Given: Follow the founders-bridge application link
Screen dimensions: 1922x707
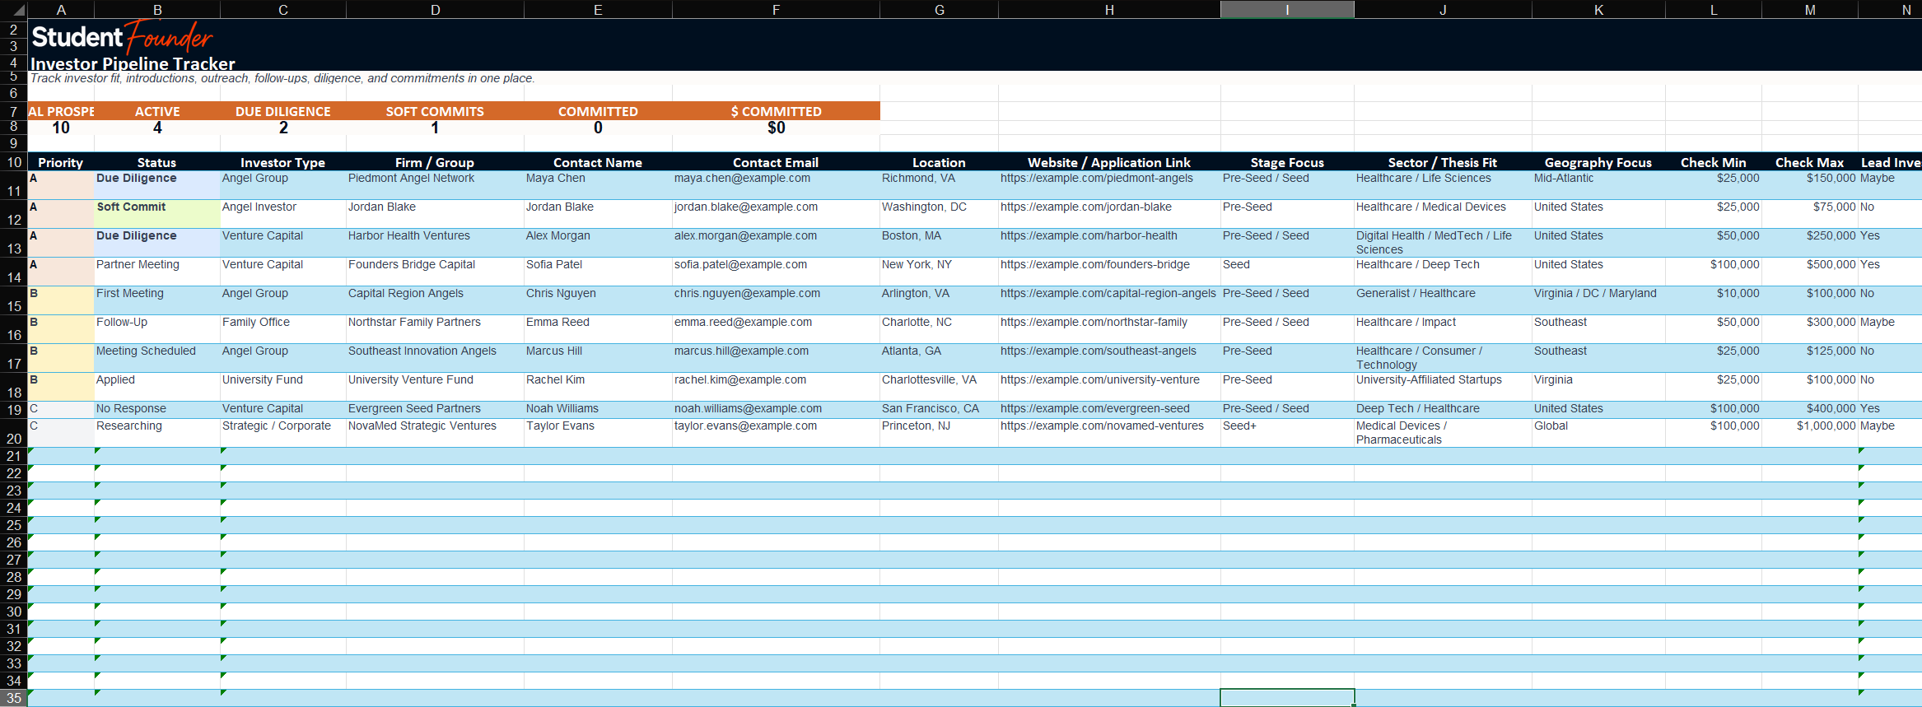Looking at the screenshot, I should pyautogui.click(x=1095, y=265).
